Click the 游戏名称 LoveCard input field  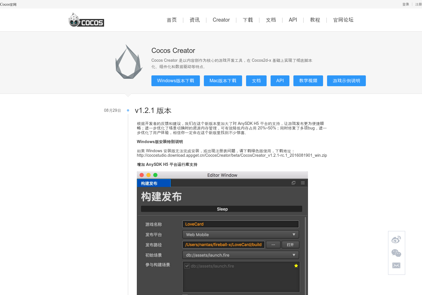pos(241,224)
